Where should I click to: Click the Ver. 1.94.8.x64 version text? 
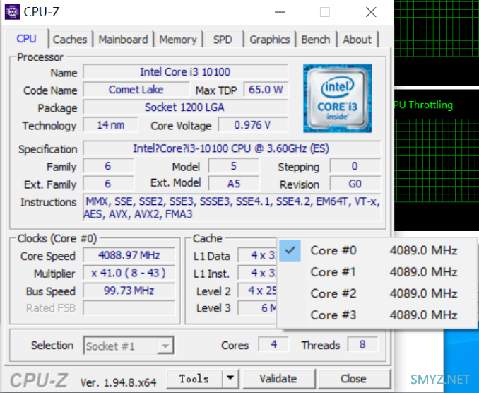pos(118,382)
